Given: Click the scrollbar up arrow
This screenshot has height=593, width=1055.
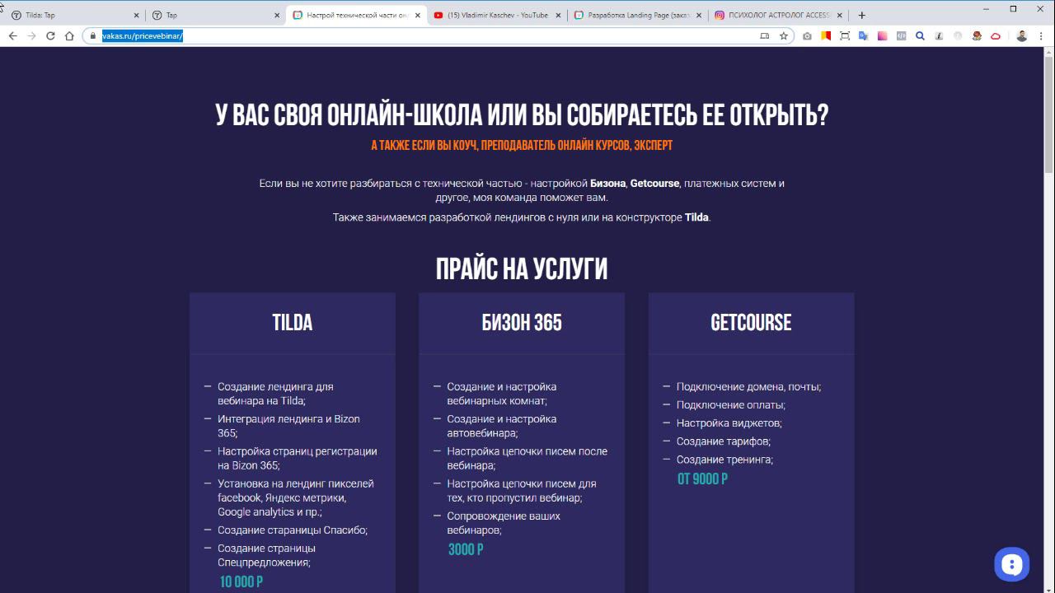Looking at the screenshot, I should [x=1049, y=52].
